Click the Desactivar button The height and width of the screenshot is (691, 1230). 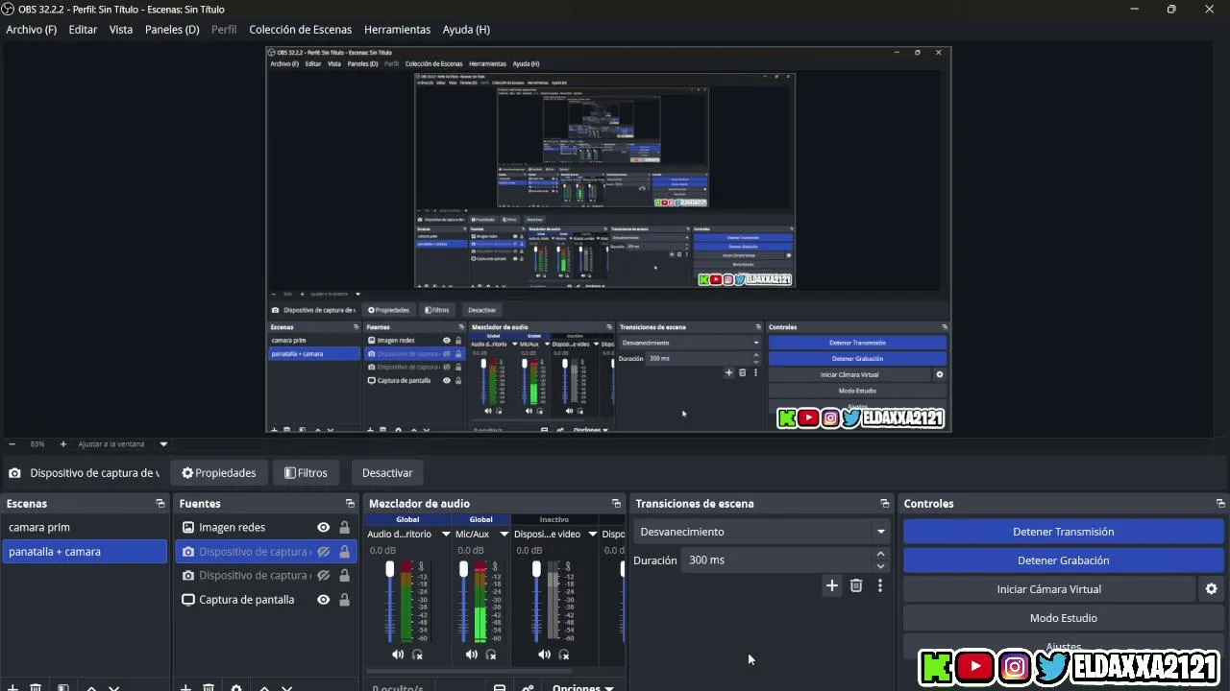387,473
